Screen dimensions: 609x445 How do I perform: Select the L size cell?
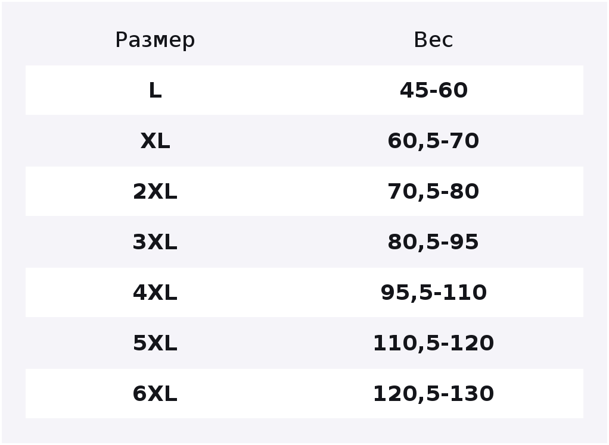click(155, 90)
